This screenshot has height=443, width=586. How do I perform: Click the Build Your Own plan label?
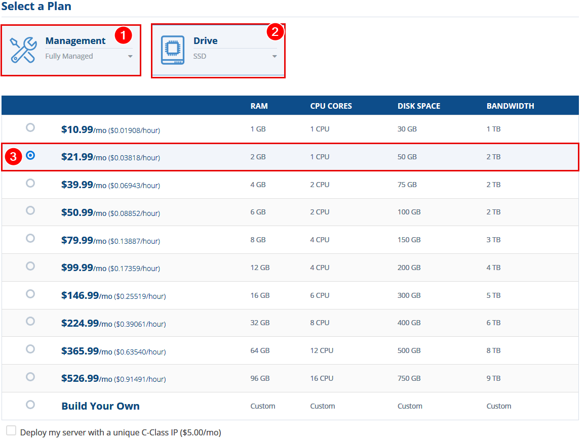(x=100, y=406)
